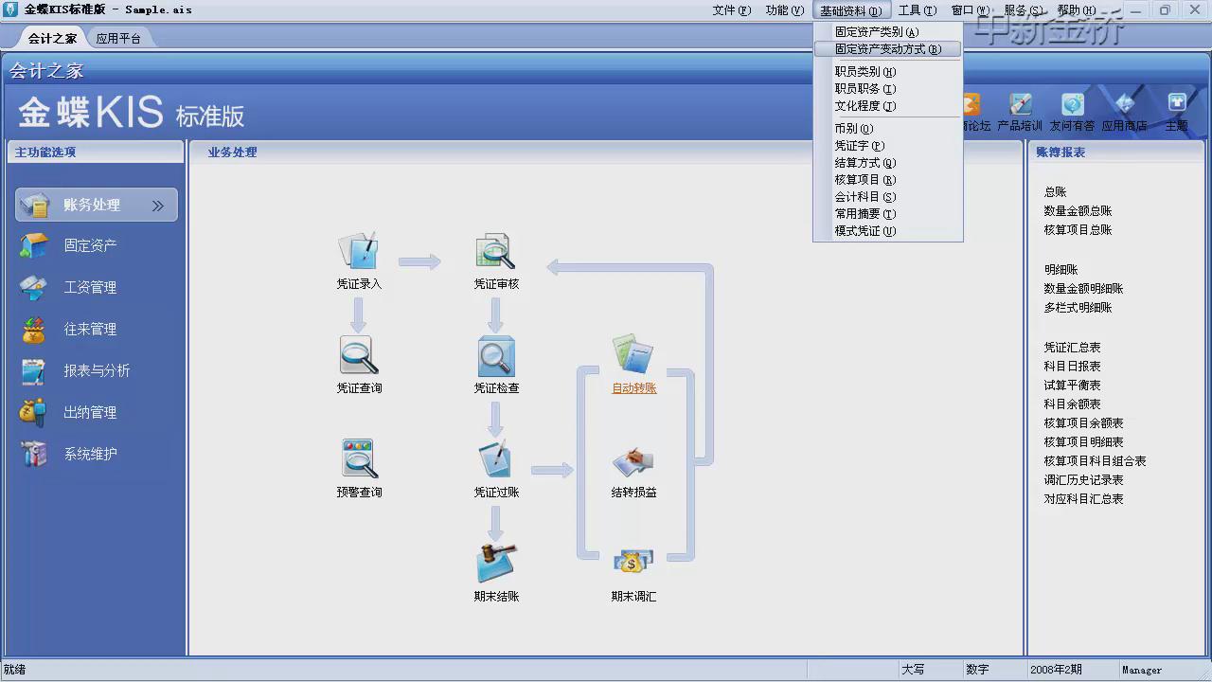Viewport: 1212px width, 682px height.
Task: Choose 固定资产类别 from the dropdown menu
Action: pos(888,32)
